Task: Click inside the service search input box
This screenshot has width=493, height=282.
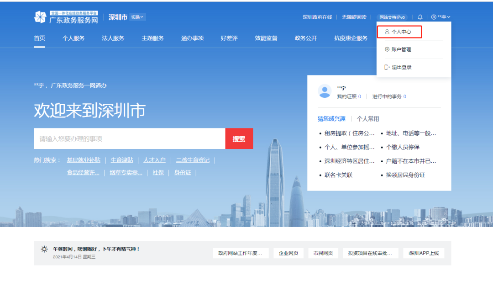Action: (x=128, y=138)
